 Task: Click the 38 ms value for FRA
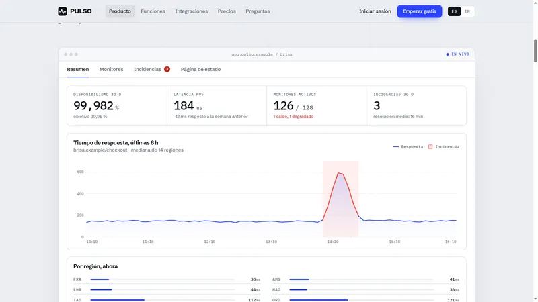(x=256, y=279)
